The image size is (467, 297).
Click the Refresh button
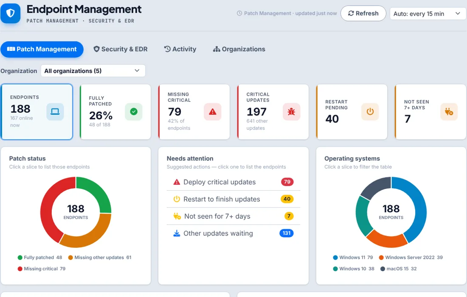(363, 14)
